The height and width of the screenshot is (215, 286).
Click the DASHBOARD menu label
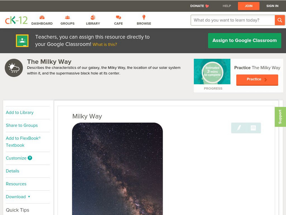(x=42, y=24)
